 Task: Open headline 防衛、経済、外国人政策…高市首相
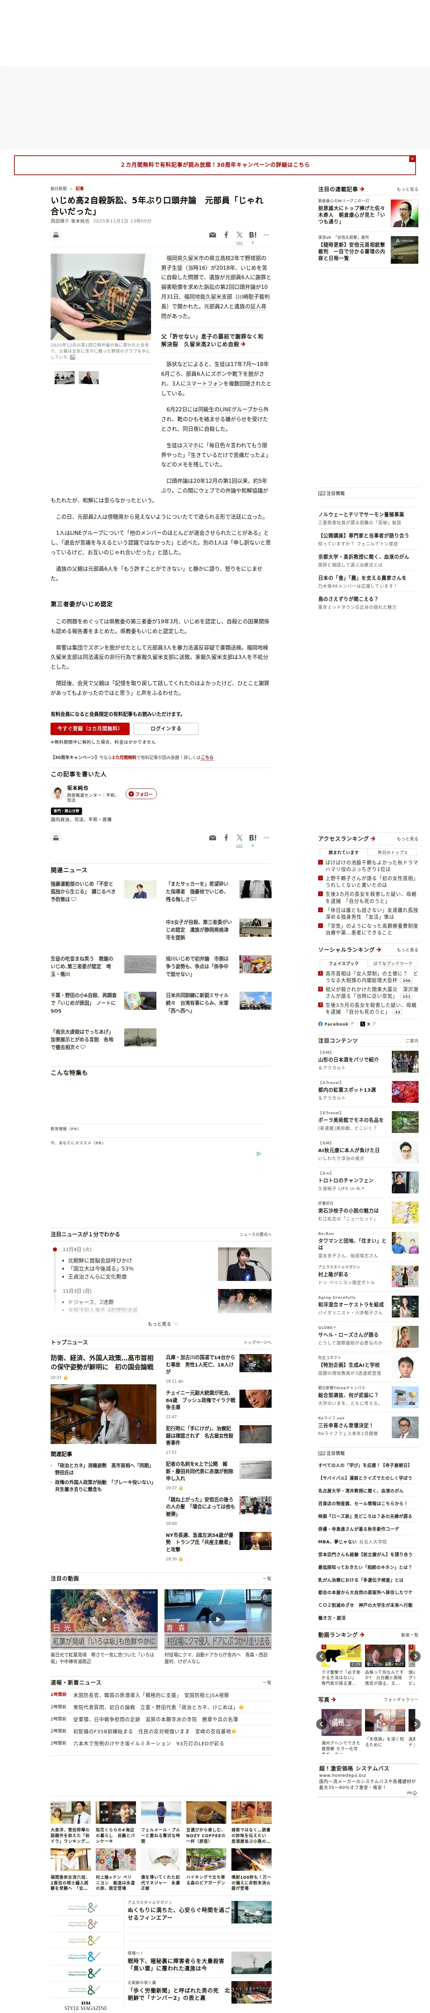pyautogui.click(x=102, y=1363)
